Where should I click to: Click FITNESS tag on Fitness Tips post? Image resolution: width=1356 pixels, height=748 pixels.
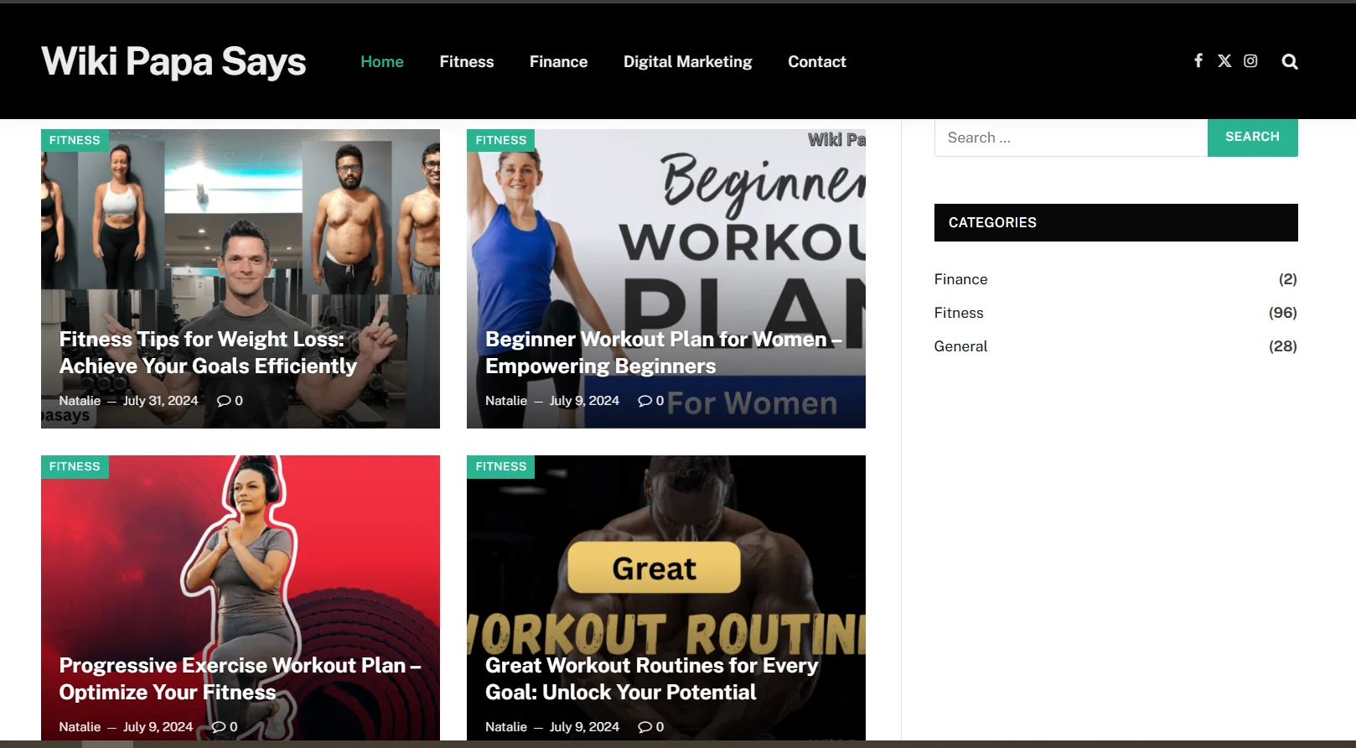click(75, 140)
